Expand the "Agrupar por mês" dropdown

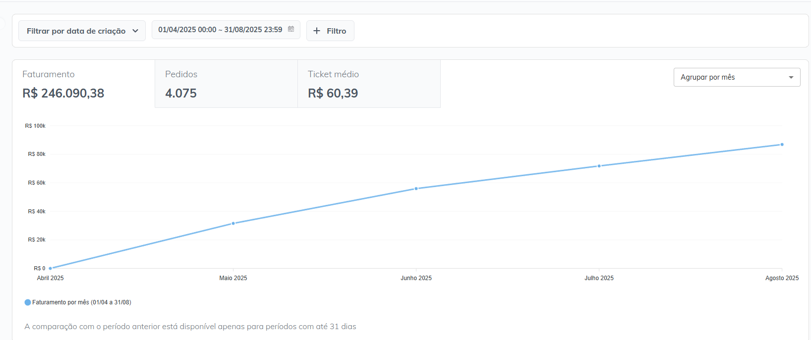pos(737,77)
